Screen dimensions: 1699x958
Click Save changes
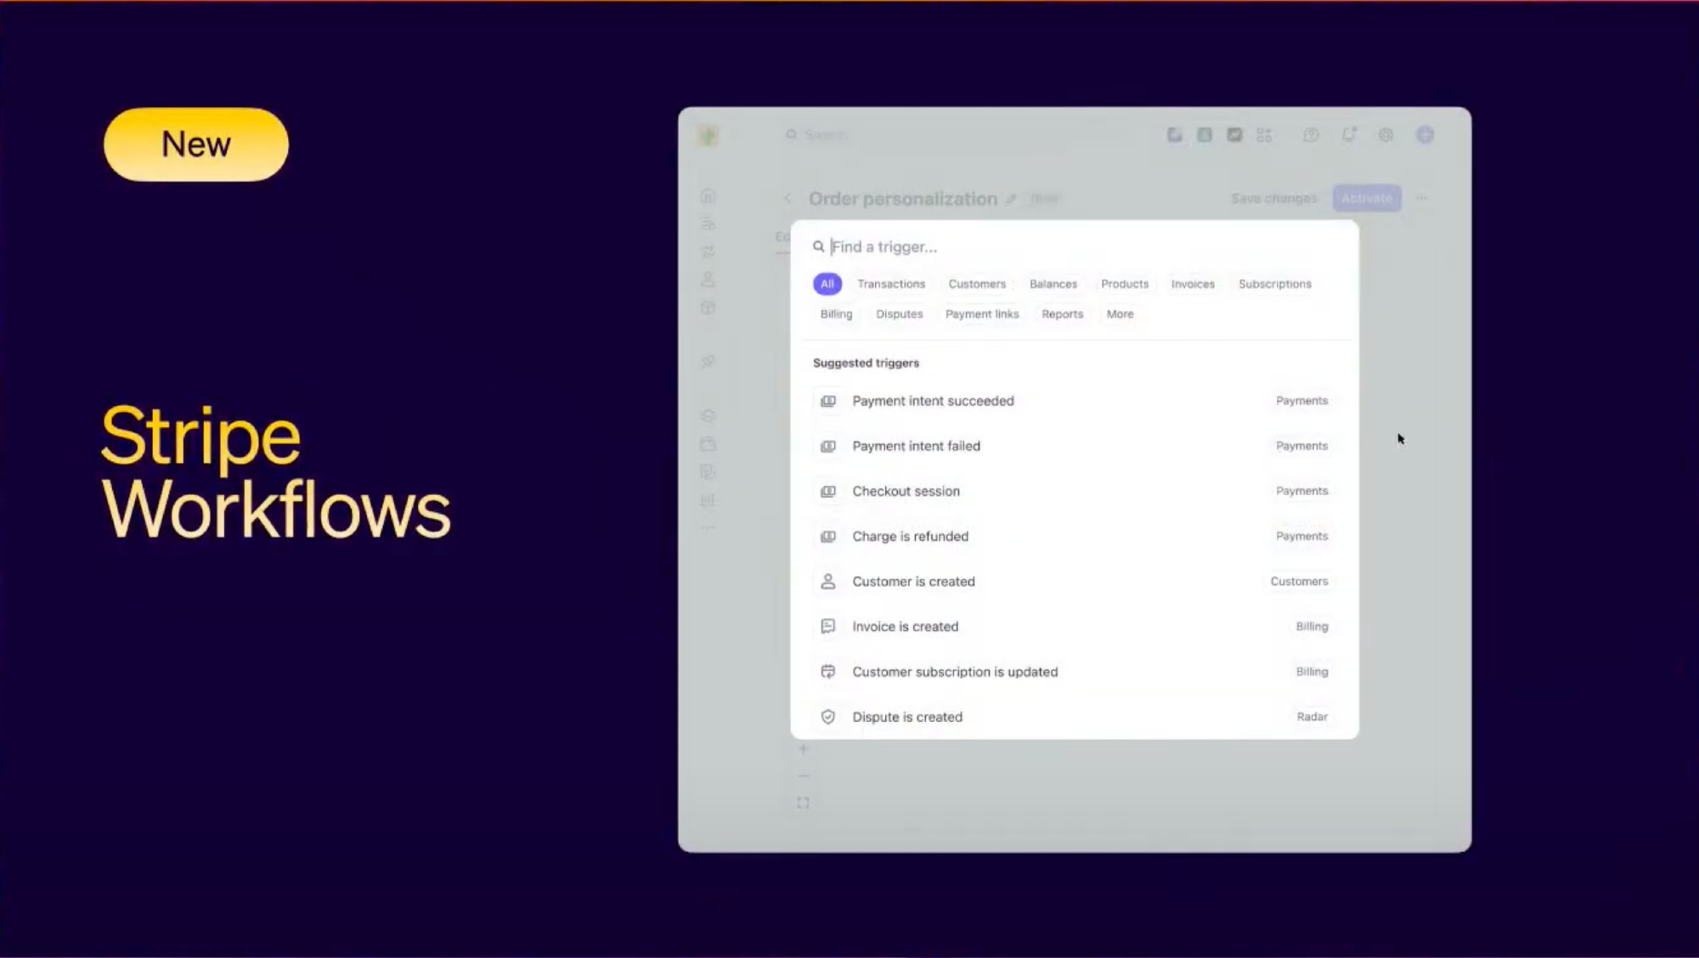(x=1273, y=199)
